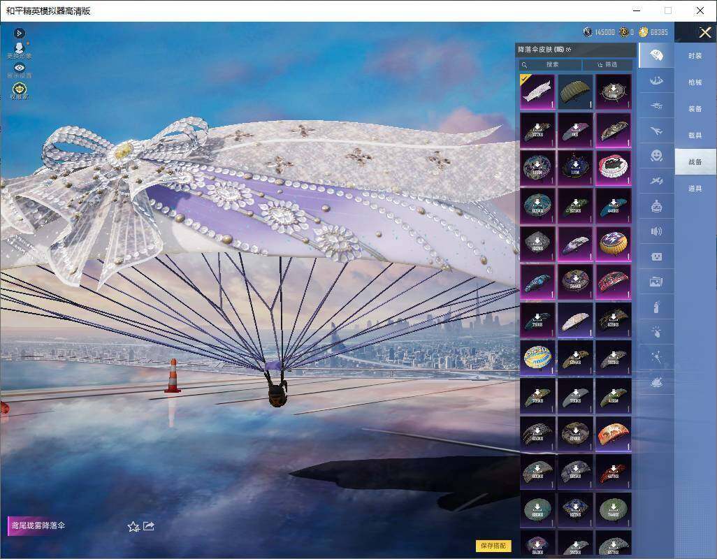
Task: Open the drone skin category icon
Action: tap(656, 106)
